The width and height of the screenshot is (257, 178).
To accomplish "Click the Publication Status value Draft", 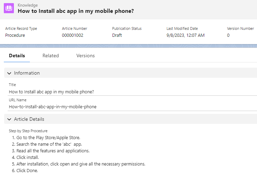I will click(117, 35).
